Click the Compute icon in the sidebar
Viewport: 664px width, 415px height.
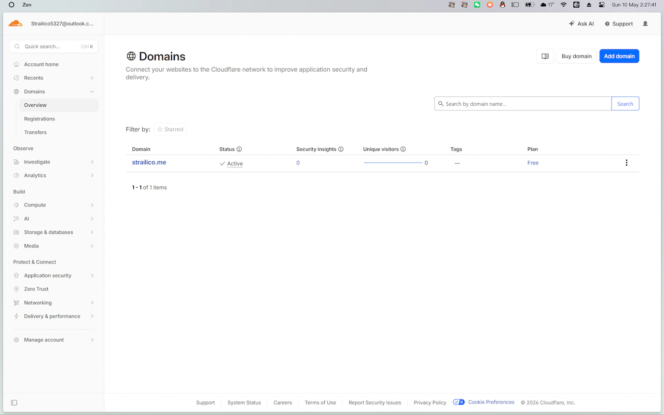point(17,205)
